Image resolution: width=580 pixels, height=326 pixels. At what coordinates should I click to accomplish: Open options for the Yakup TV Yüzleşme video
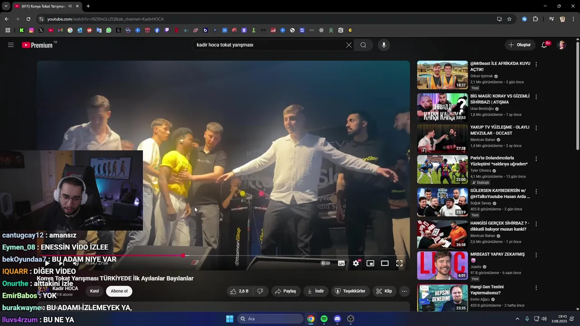coord(536,128)
